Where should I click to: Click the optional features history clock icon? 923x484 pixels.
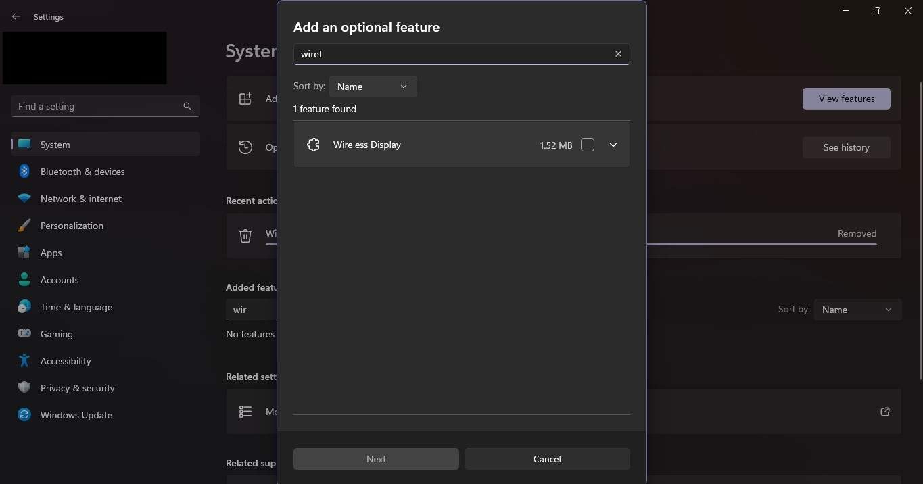point(245,147)
